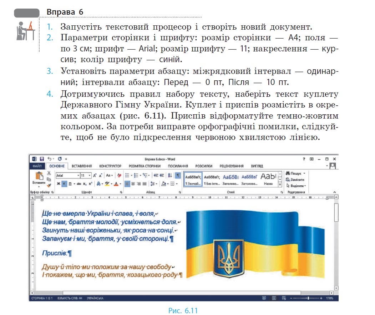Viewport: 375px width, 315px height.
Task: Apply a bulleted list
Action: [x=127, y=175]
